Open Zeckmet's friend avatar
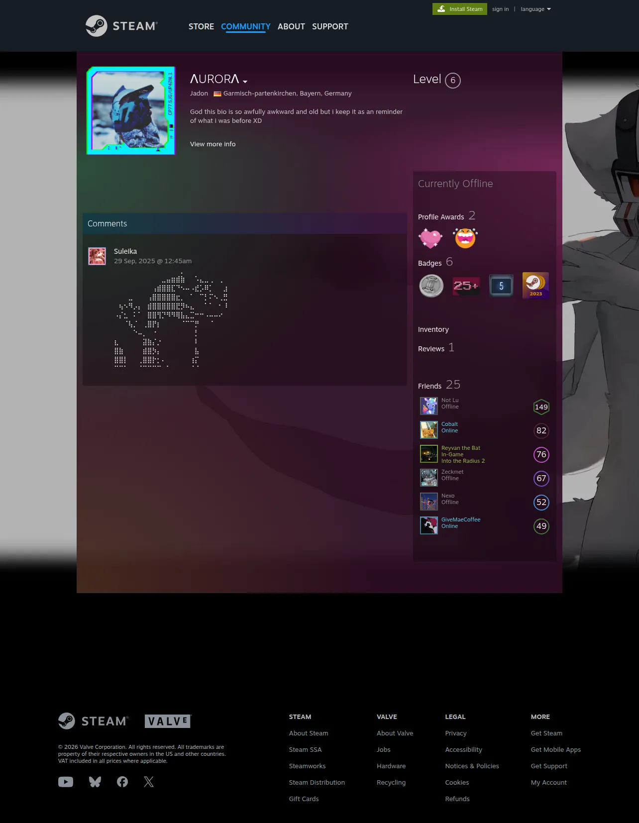639x823 pixels. [x=429, y=478]
